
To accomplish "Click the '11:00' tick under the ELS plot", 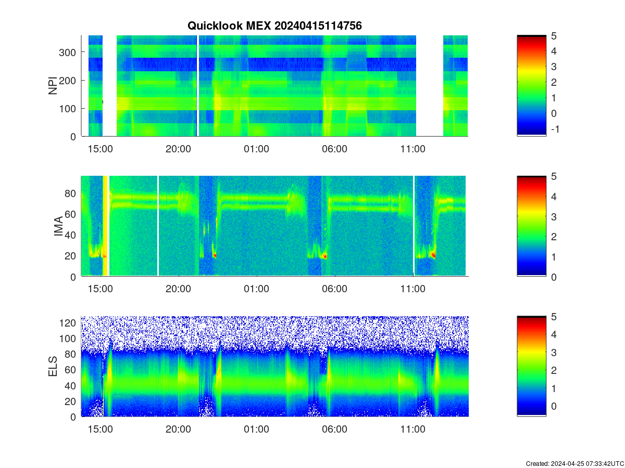I will click(413, 430).
